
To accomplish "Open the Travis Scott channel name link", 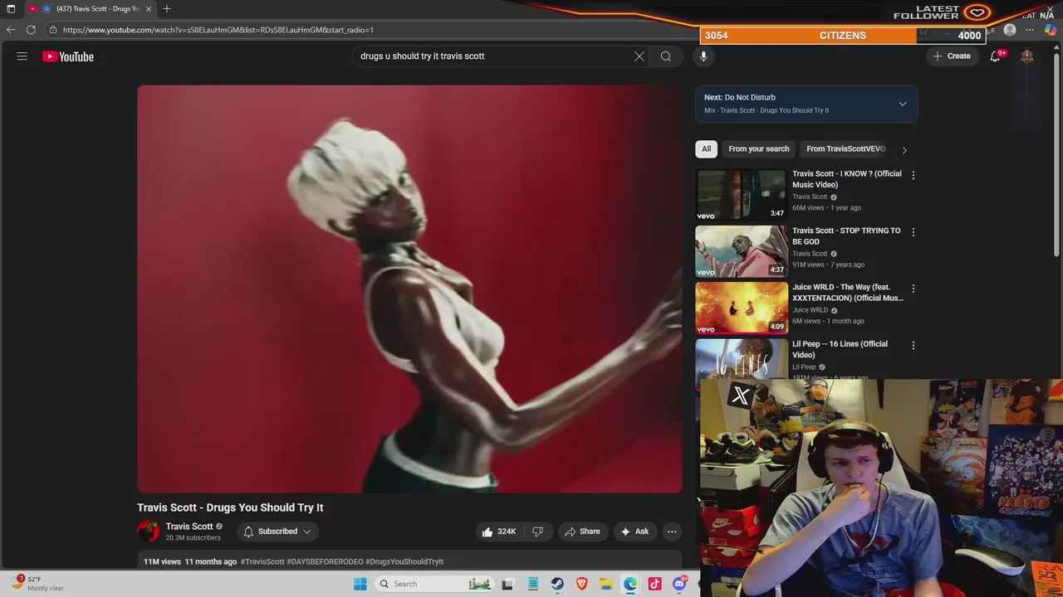I will click(189, 527).
